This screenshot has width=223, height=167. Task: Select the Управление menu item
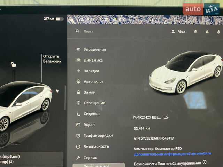(94, 50)
